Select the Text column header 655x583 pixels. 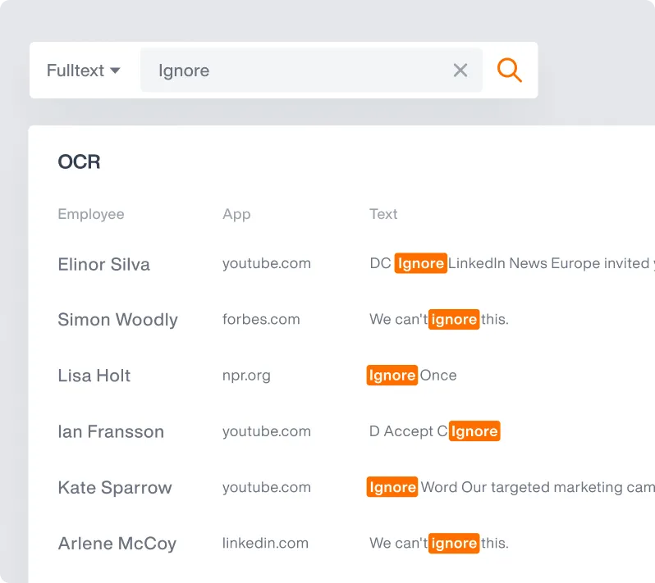tap(383, 214)
